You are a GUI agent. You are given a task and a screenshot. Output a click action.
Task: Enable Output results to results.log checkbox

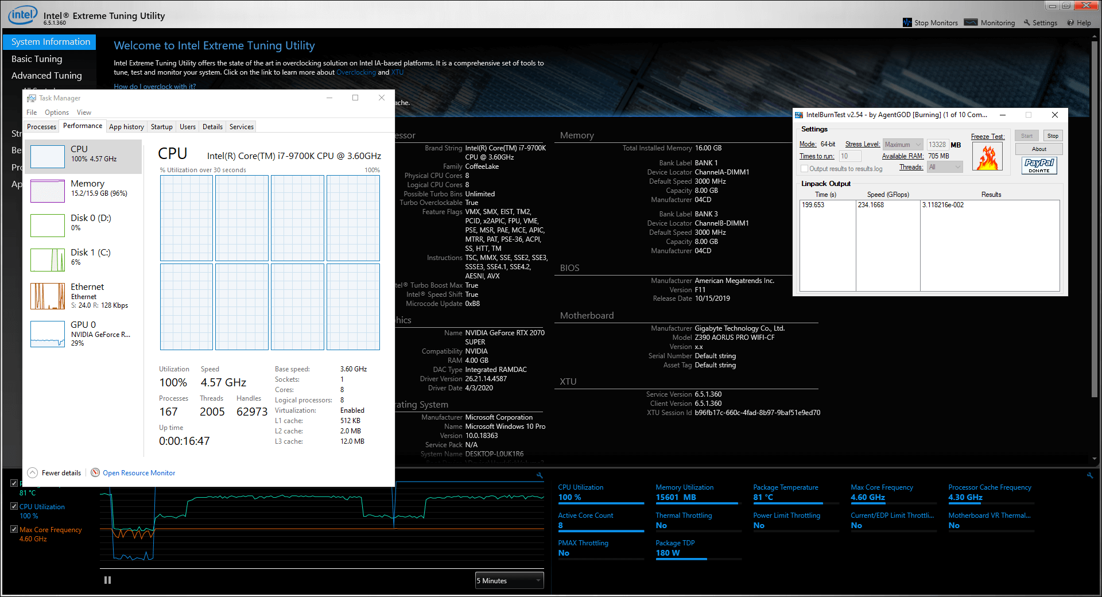click(804, 169)
